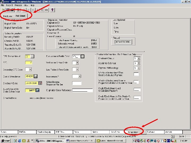The height and width of the screenshot is (143, 191).
Task: Open the Low Tuition & Fees Code dropdown
Action: [77, 69]
